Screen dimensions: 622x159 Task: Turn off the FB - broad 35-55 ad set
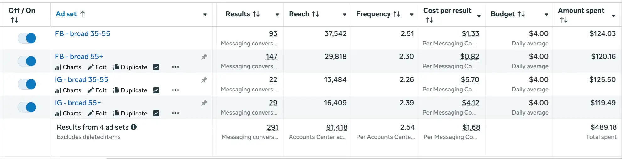(27, 38)
